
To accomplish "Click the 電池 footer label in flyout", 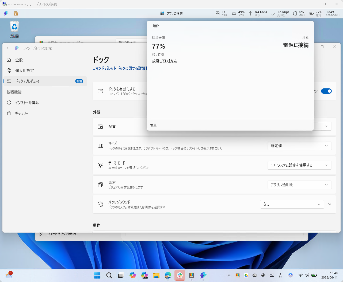I will point(153,125).
